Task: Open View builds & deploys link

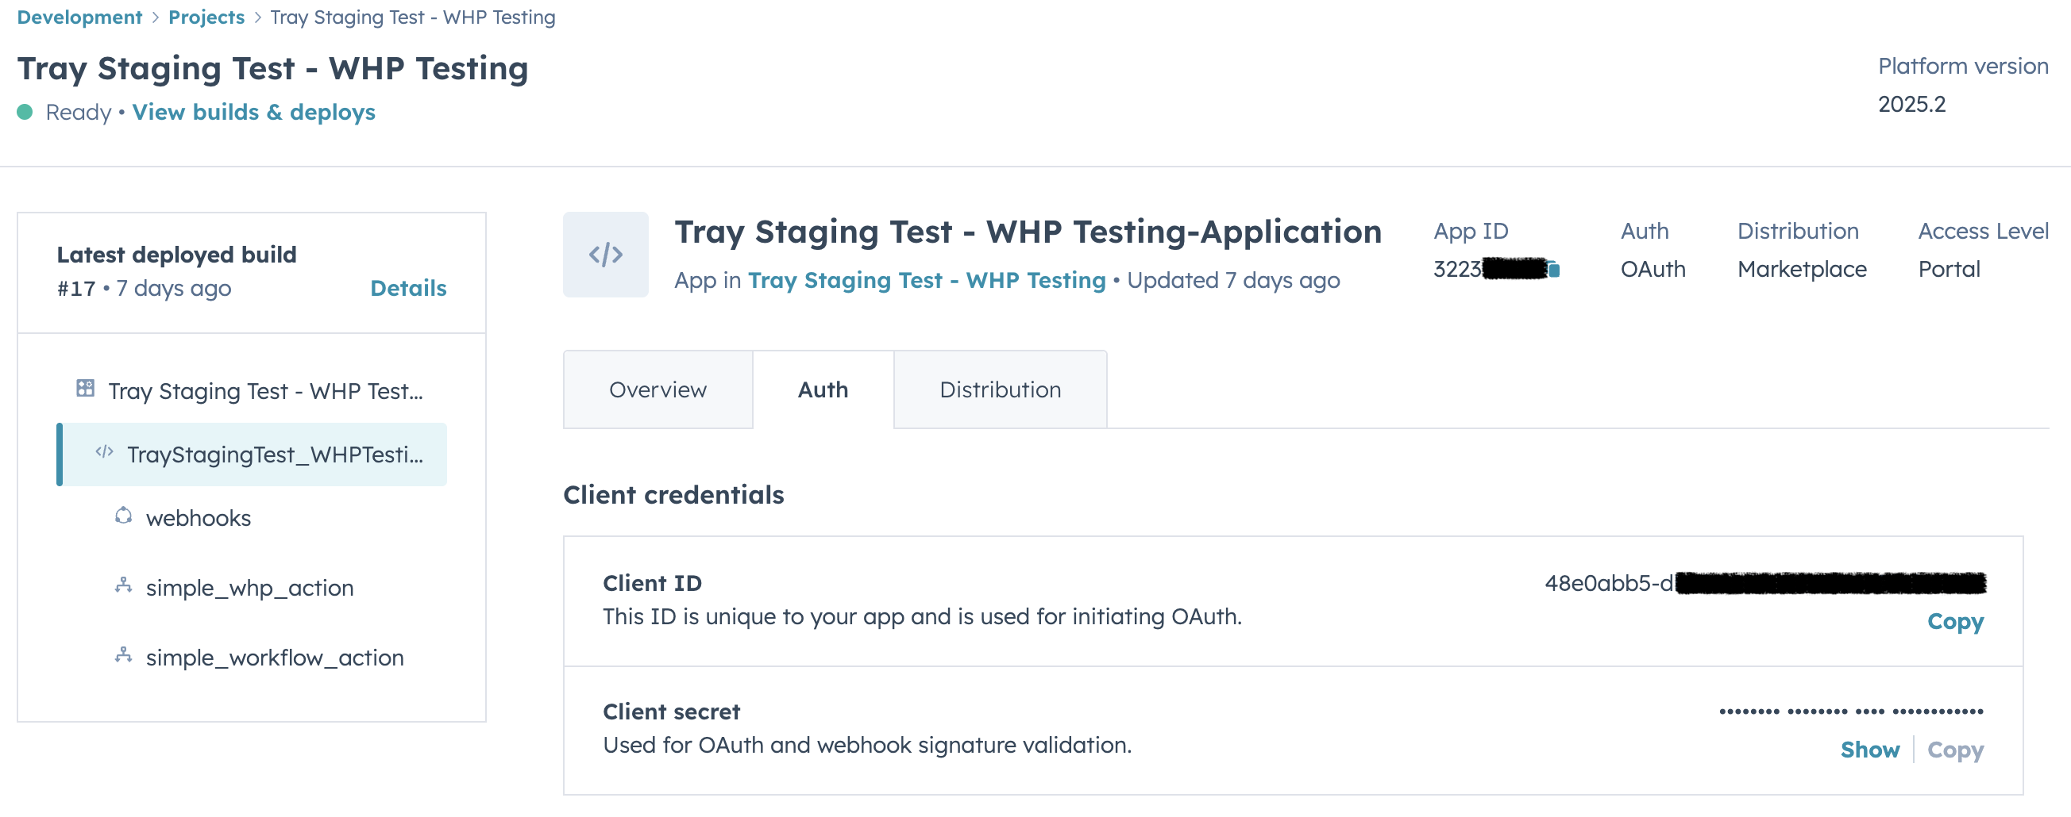Action: pos(253,112)
